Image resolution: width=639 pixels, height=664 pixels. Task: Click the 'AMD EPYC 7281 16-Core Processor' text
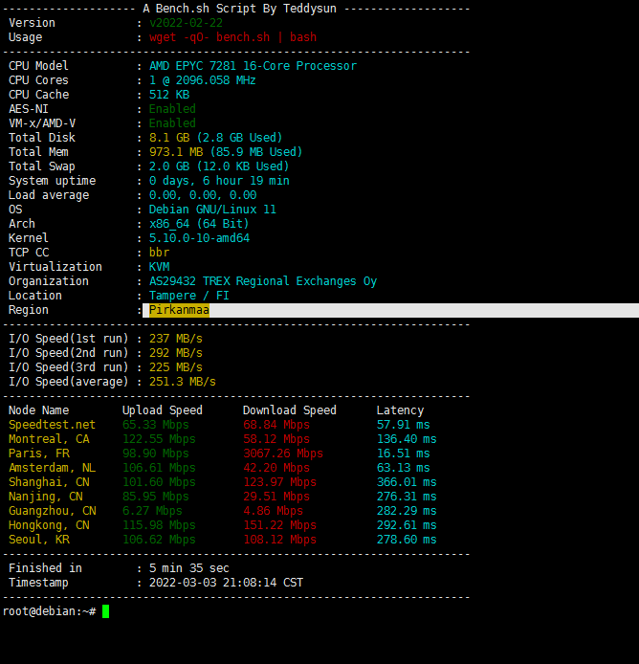coord(253,66)
